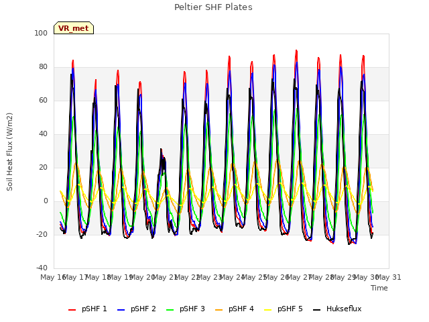This screenshot has width=429, height=322.
Task: Click the red pSHF 1 legend swatch
Action: 72,310
